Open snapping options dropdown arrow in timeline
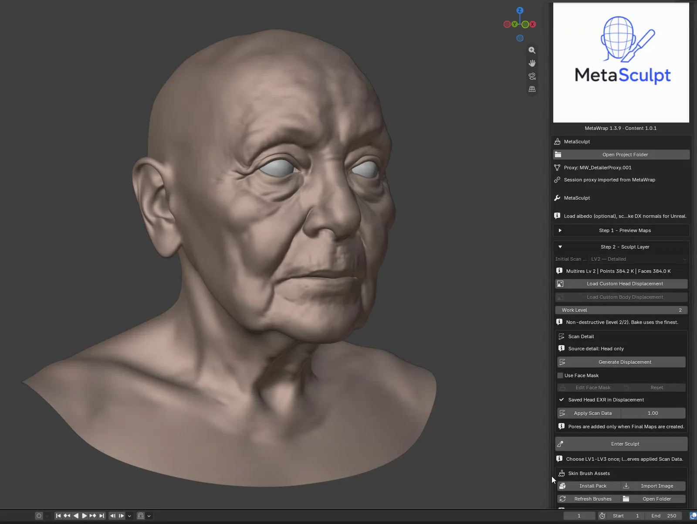The height and width of the screenshot is (524, 697). point(149,516)
